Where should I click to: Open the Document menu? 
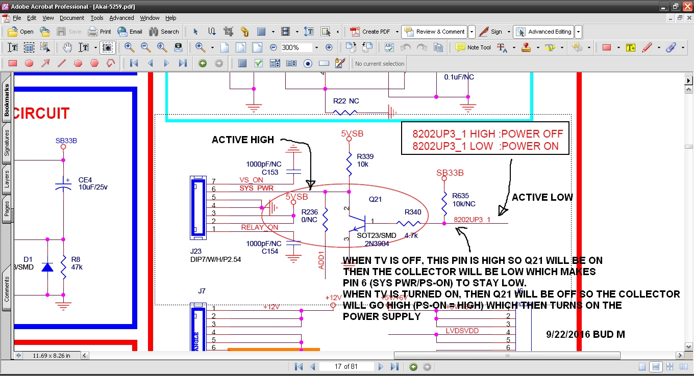[71, 18]
